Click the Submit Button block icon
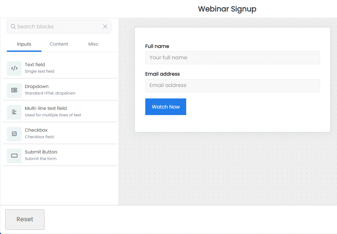 click(x=14, y=156)
